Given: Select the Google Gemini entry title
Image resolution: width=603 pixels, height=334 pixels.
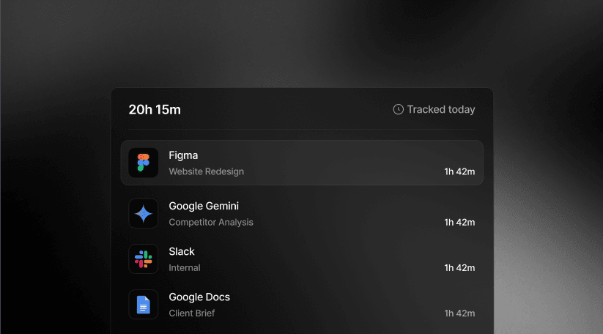Looking at the screenshot, I should [204, 206].
